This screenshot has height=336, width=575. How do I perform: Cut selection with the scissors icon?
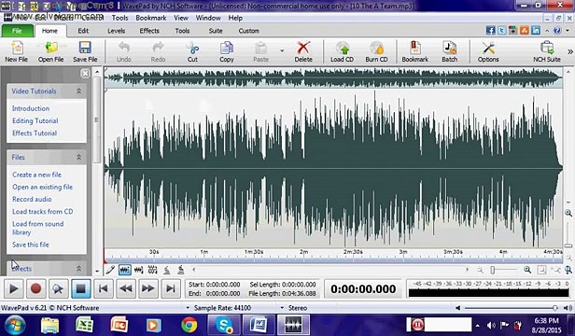tap(192, 51)
